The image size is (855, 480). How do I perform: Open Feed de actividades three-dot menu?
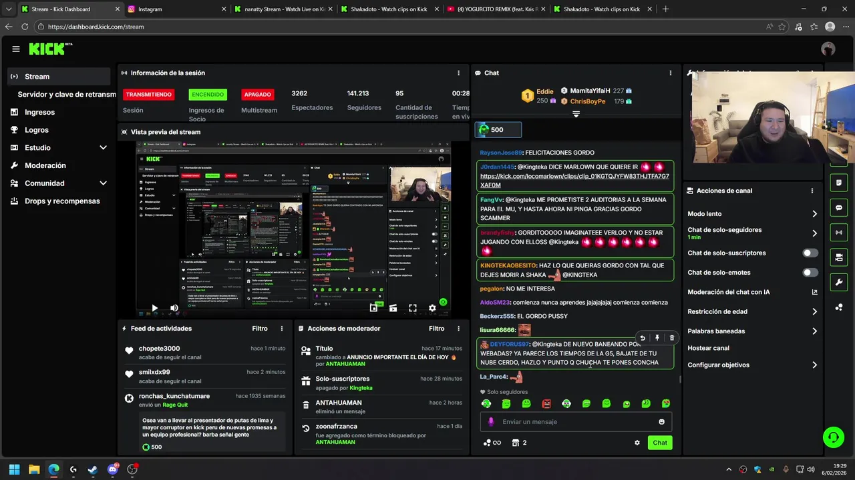click(282, 329)
